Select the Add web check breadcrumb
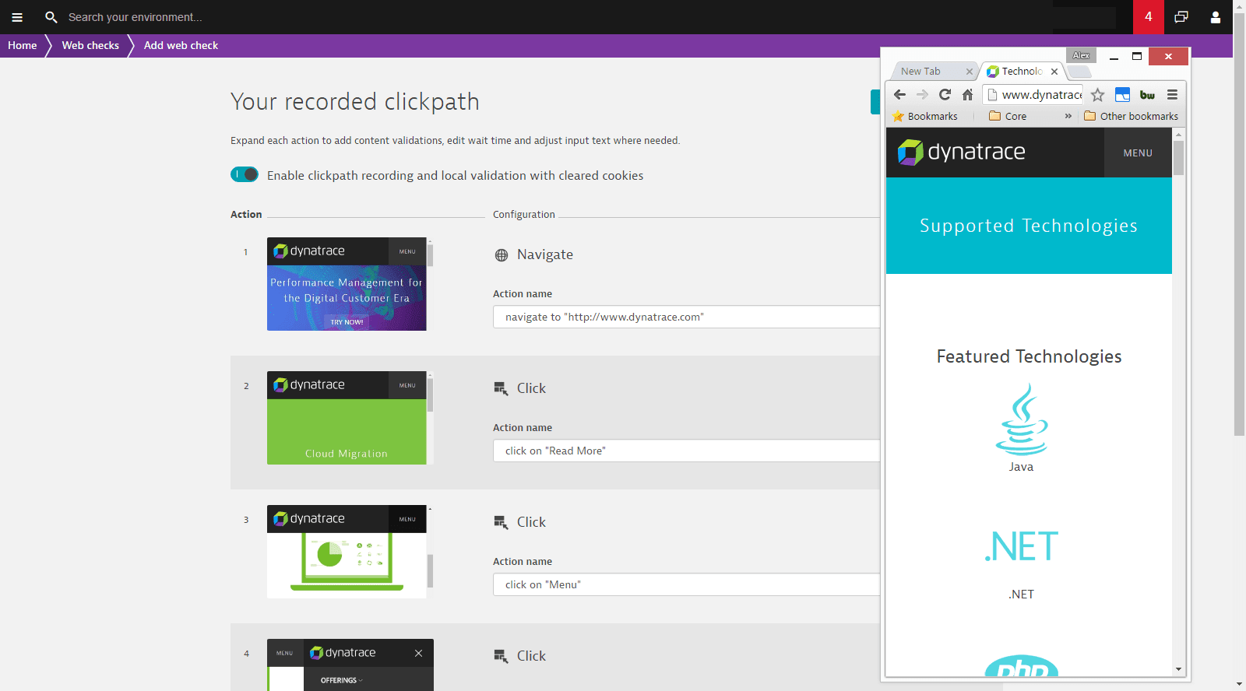Screen dimensions: 1246x691 point(181,45)
